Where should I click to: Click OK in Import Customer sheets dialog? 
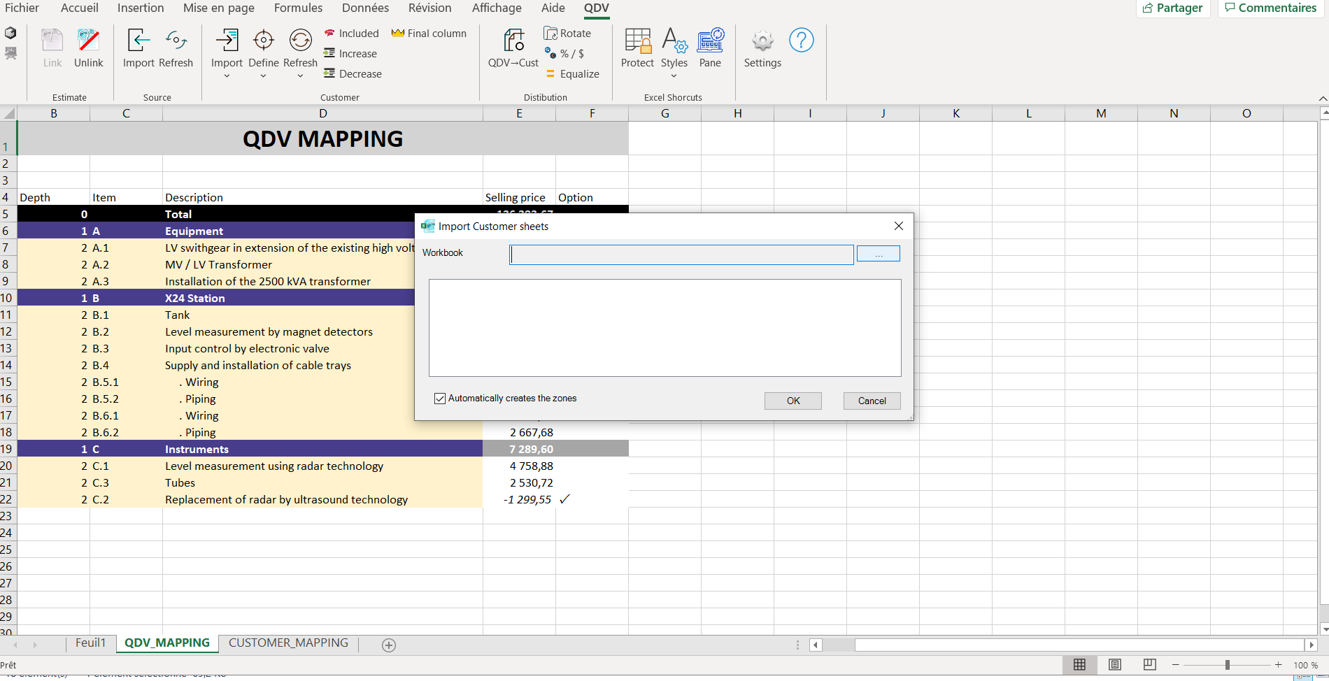pyautogui.click(x=793, y=401)
